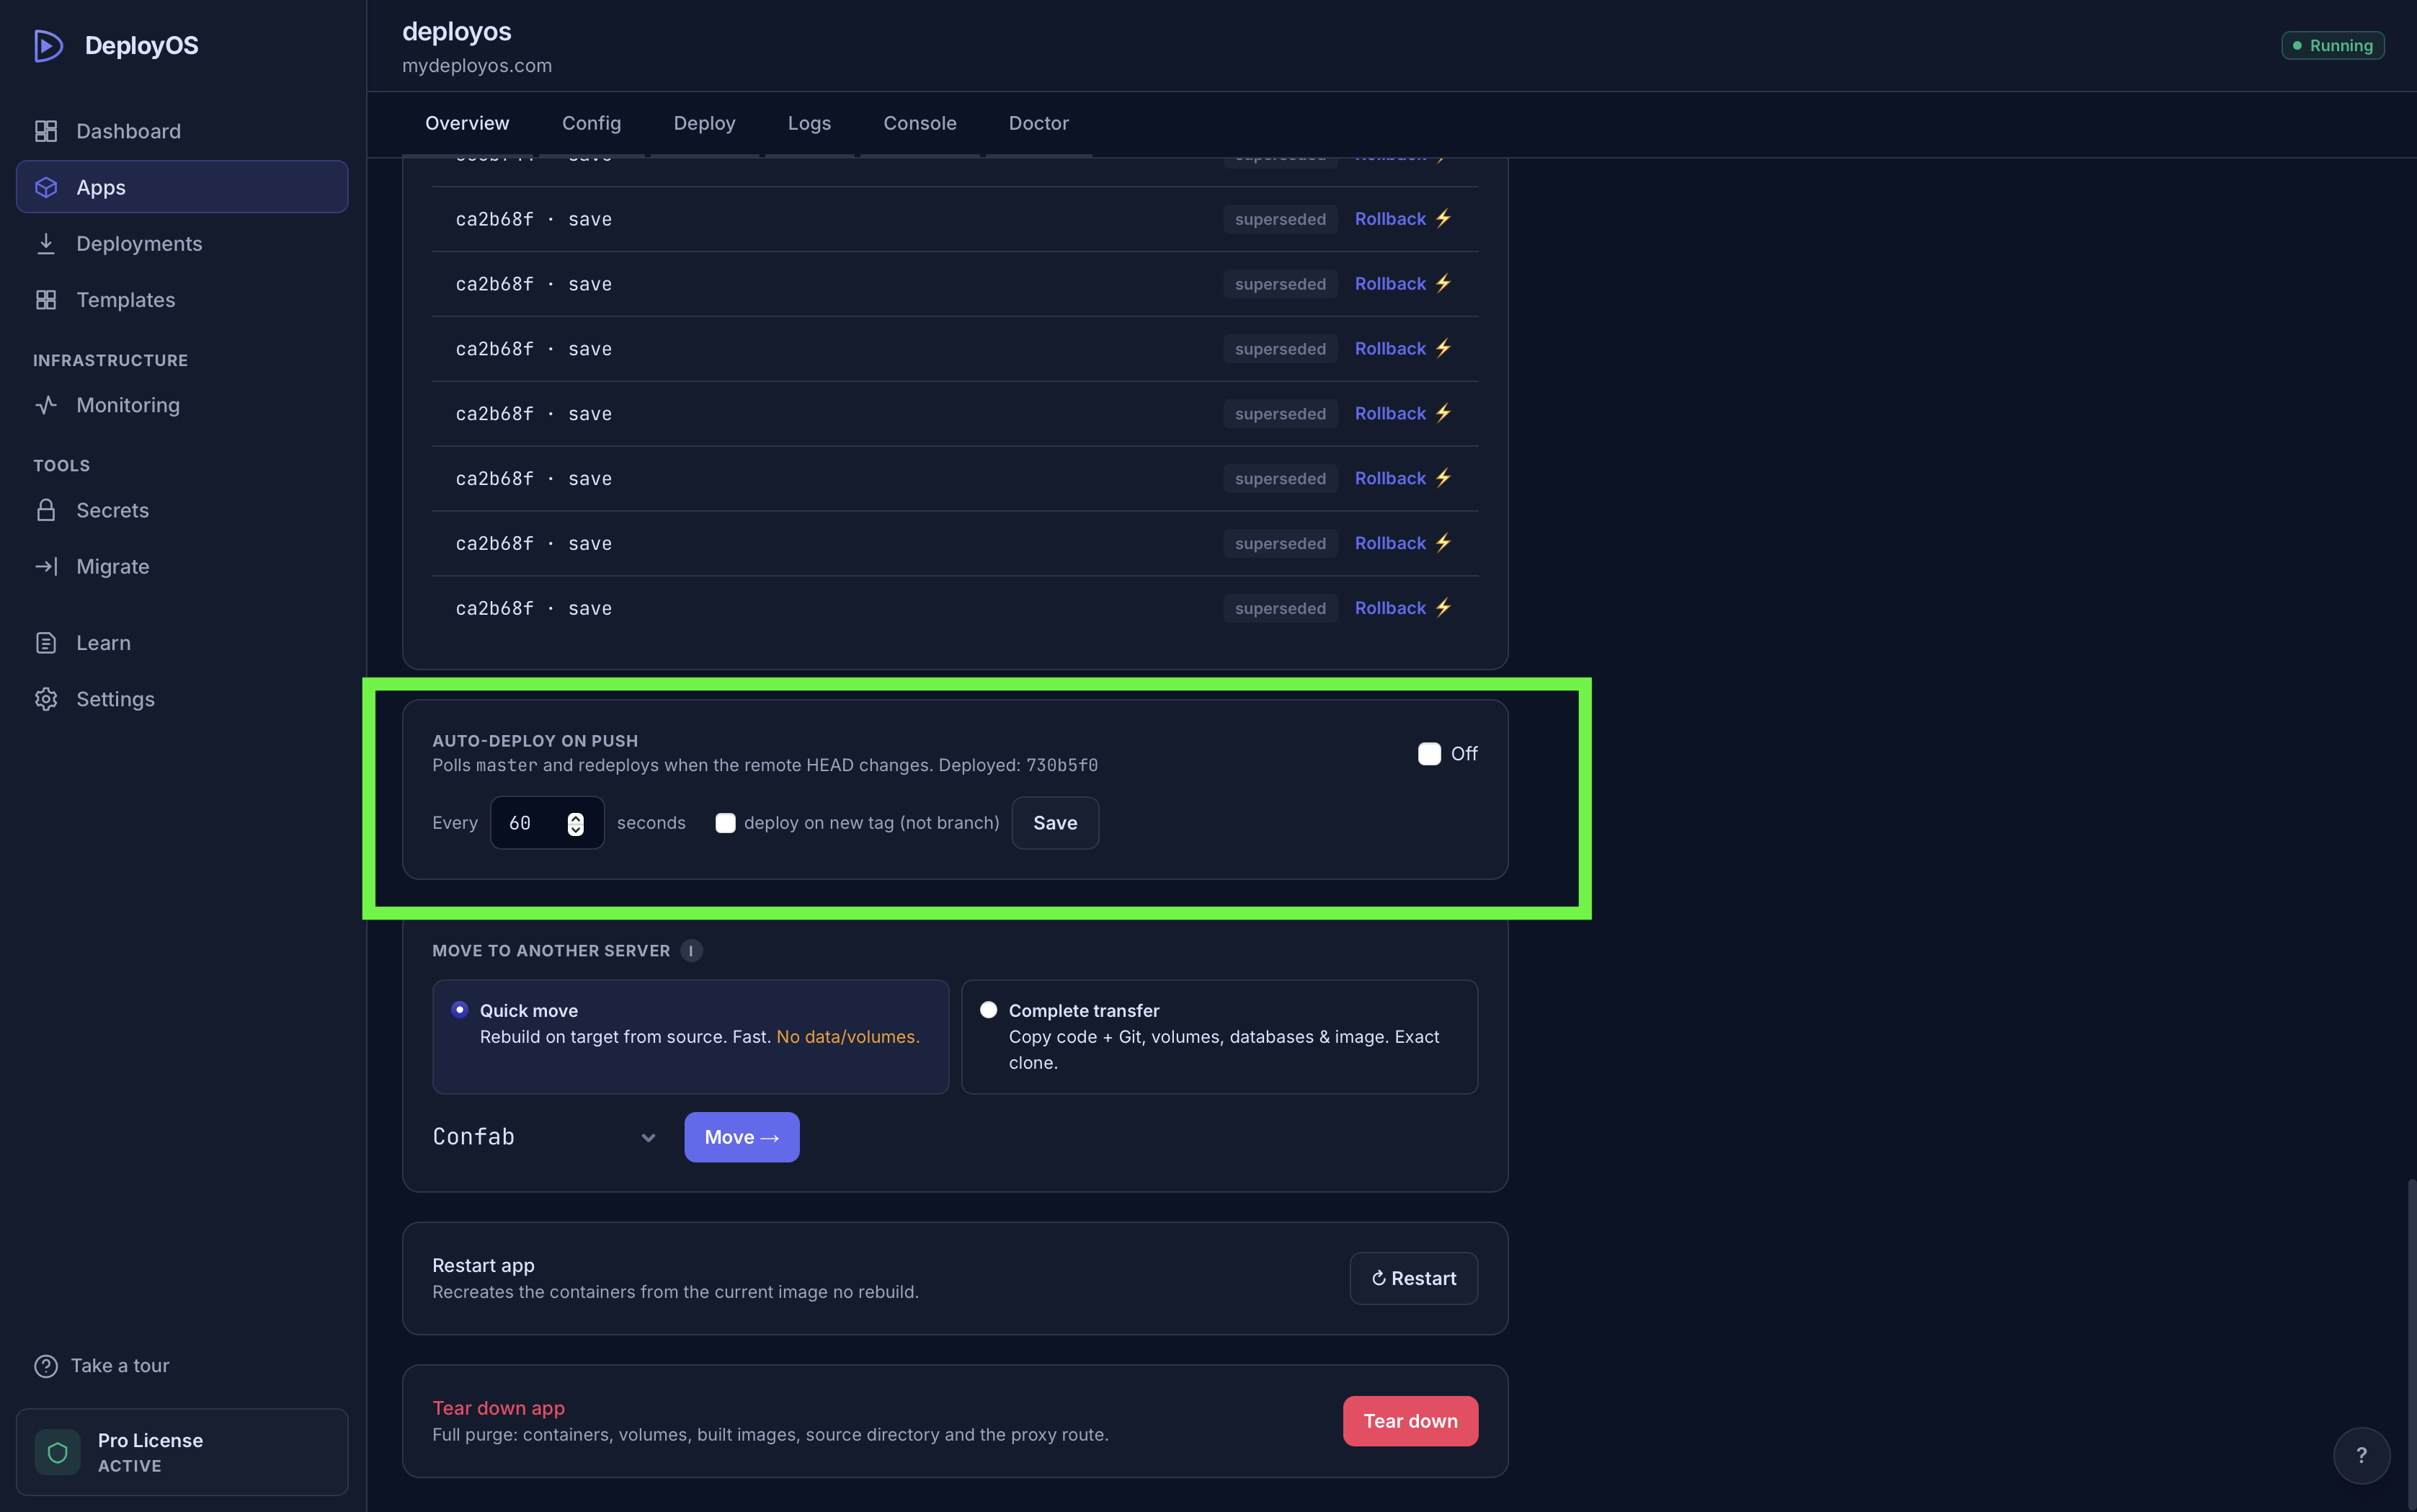Click the info icon beside Move to Another Server

tap(691, 951)
